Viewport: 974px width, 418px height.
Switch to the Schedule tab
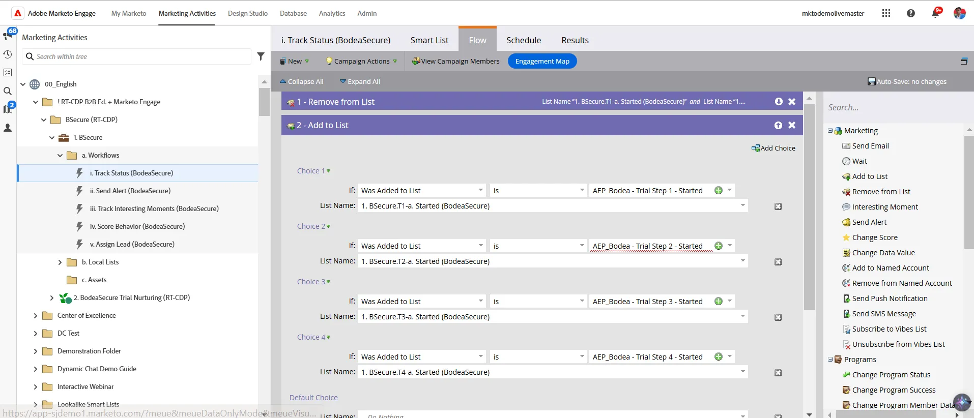tap(524, 40)
